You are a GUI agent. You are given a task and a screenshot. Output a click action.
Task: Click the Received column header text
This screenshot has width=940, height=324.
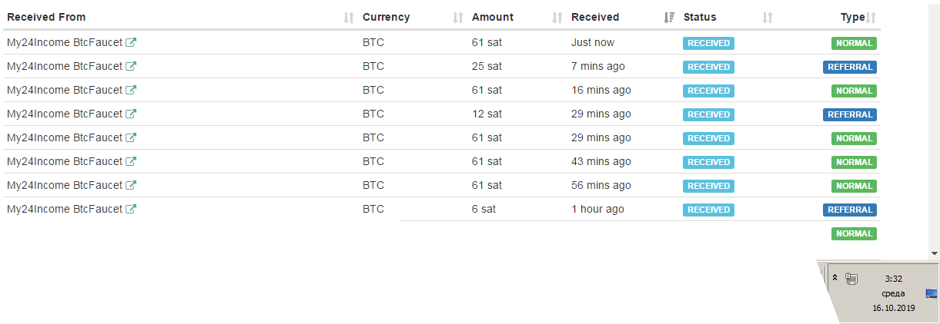tap(595, 18)
